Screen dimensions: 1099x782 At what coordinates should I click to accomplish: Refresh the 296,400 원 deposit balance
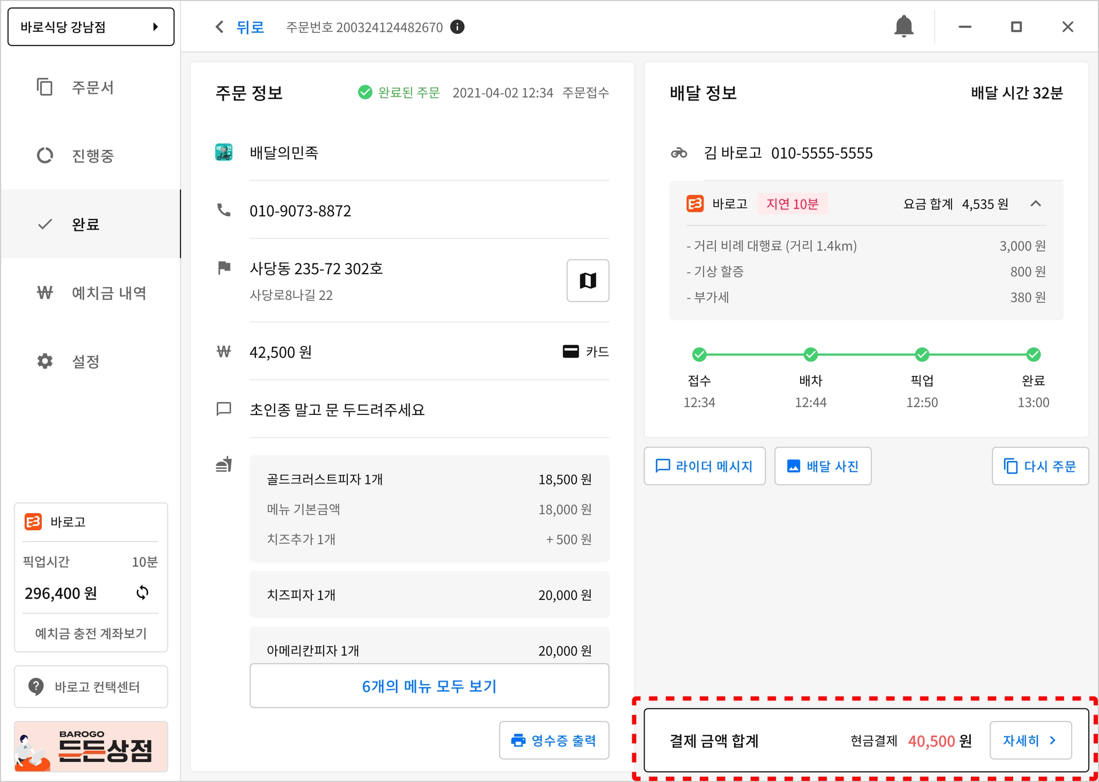pos(142,593)
